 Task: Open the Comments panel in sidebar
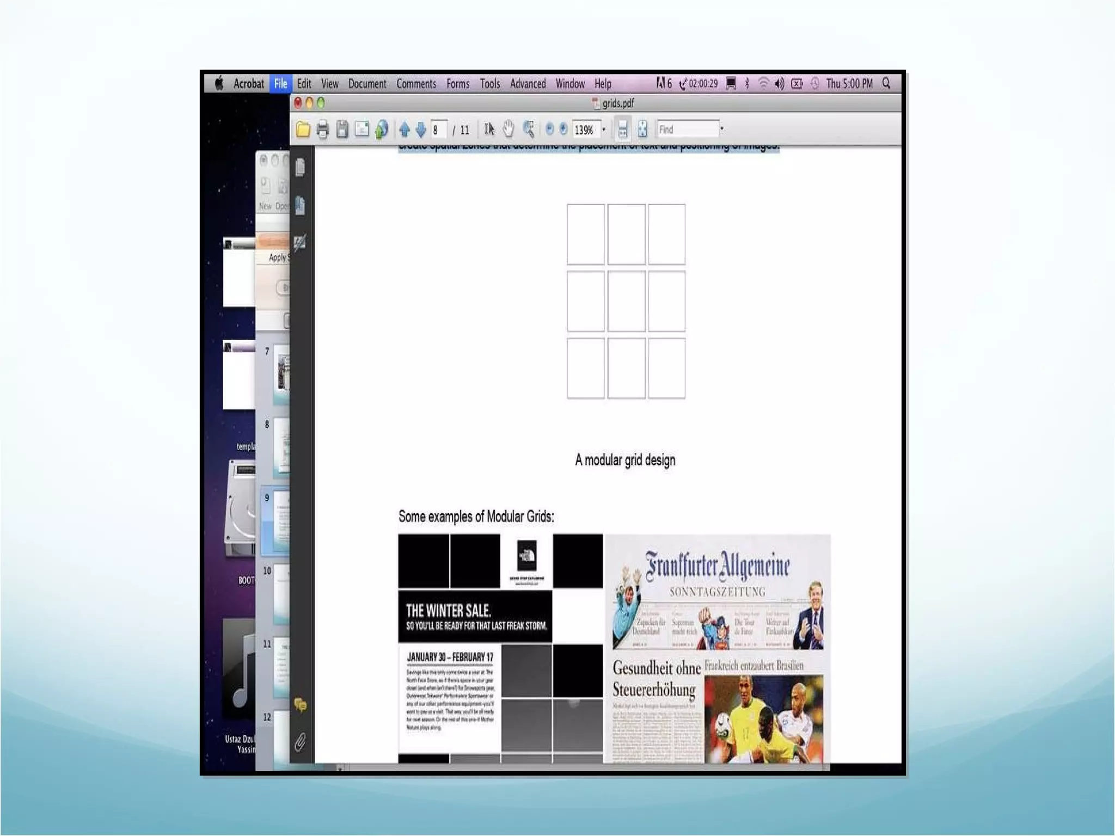(x=300, y=705)
